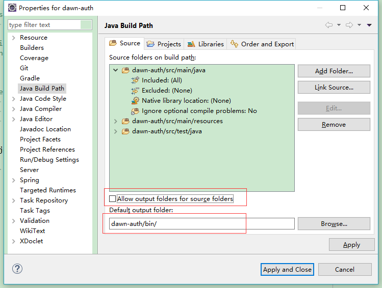Click the Browse... button
This screenshot has width=382, height=288.
pyautogui.click(x=334, y=223)
